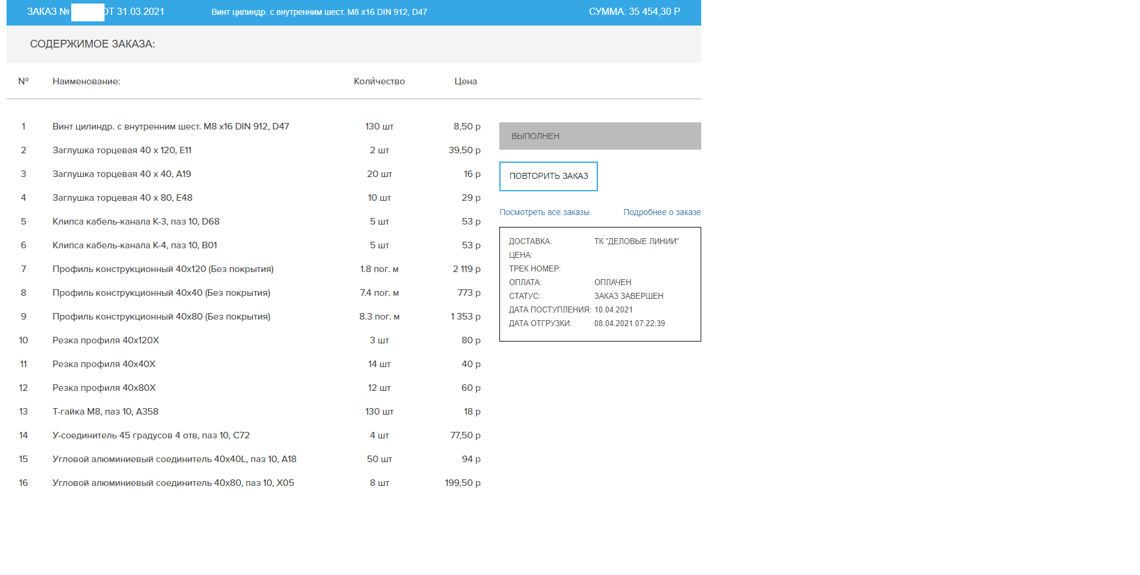This screenshot has height=575, width=1140.
Task: Click item 'Резка профиля 40x40X'
Action: coord(104,364)
